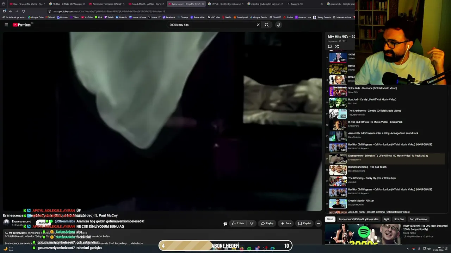
Task: Open the Prime Video bookmark
Action: click(198, 17)
